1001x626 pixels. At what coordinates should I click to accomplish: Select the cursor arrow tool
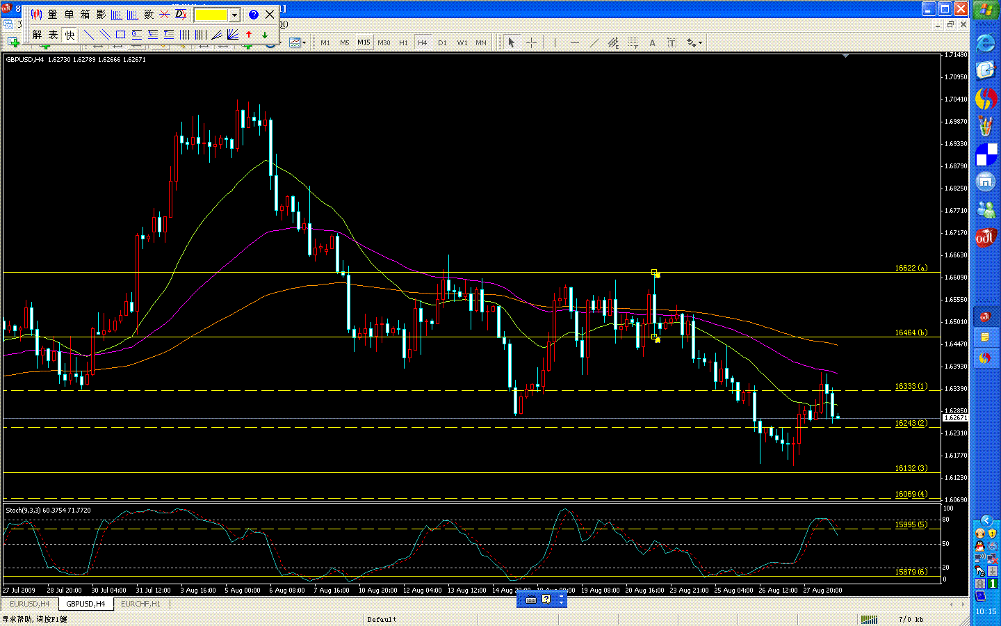tap(512, 43)
